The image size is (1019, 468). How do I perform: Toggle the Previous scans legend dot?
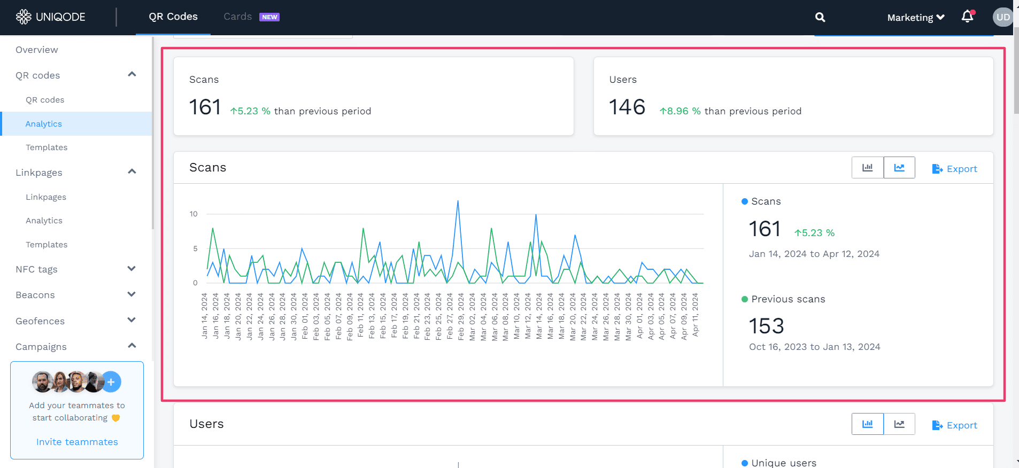744,299
